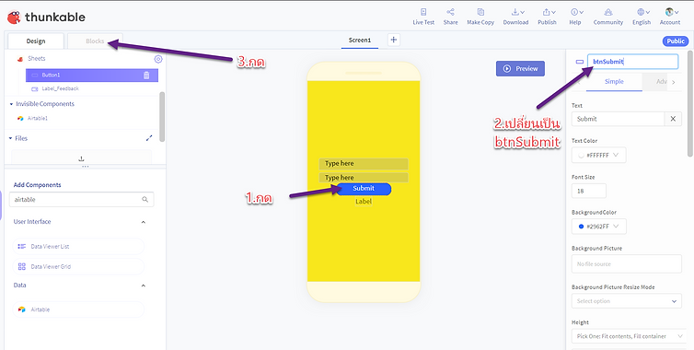Image resolution: width=694 pixels, height=350 pixels.
Task: Clear the Text property with X
Action: coord(673,119)
